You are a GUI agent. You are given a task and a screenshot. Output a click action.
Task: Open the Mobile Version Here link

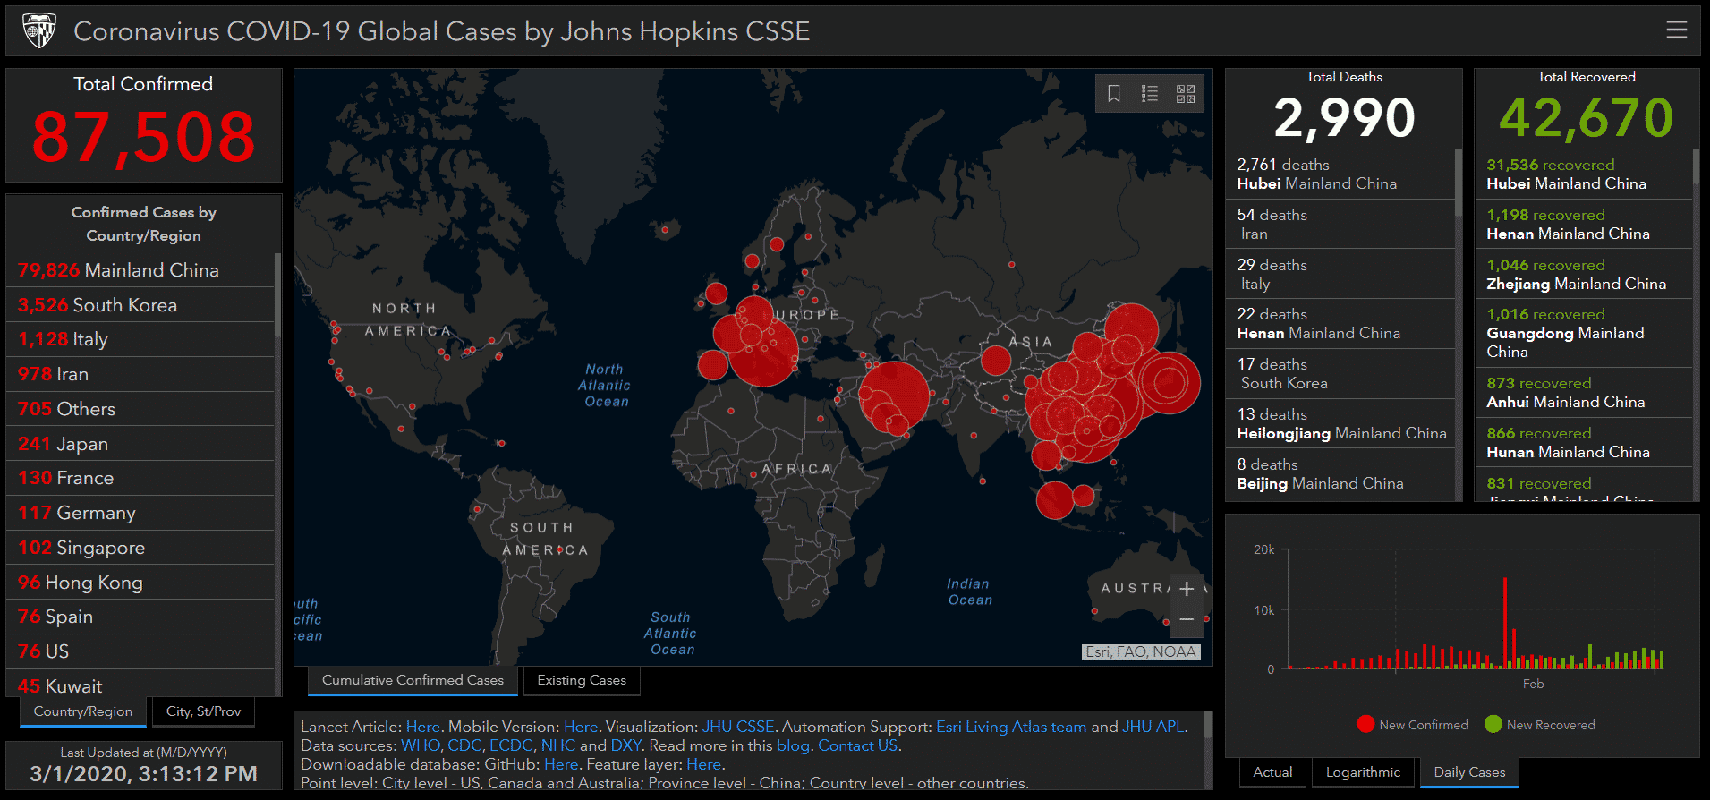[x=581, y=727]
